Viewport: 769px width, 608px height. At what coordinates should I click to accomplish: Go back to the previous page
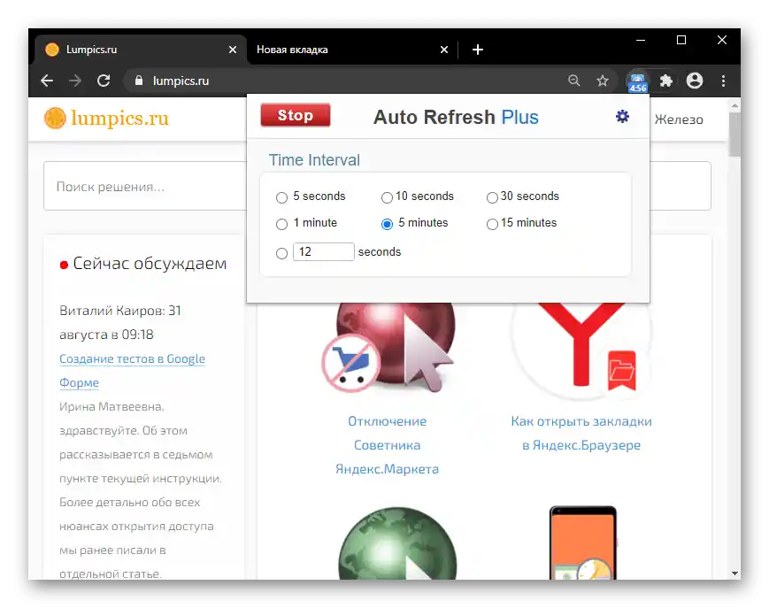(x=47, y=81)
